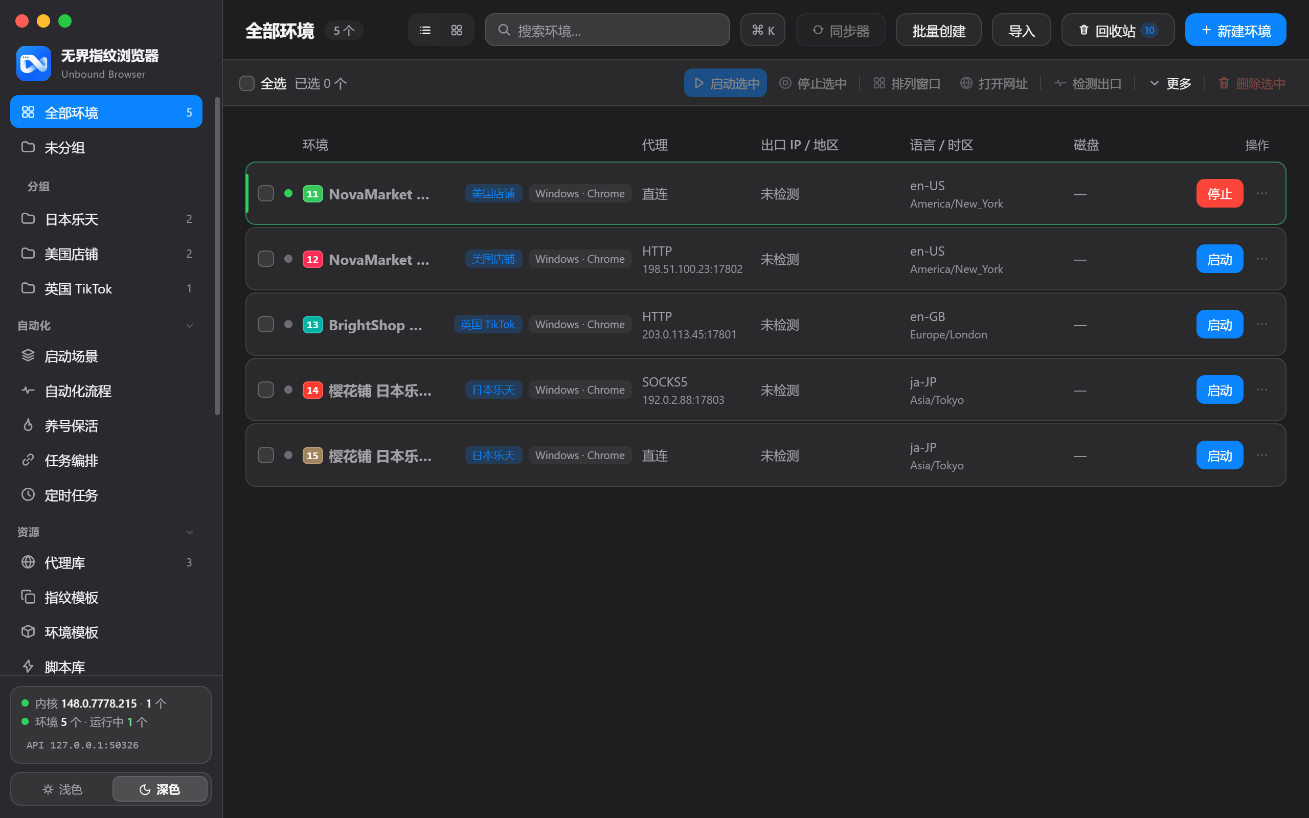Select checkbox for environment 11
1309x818 pixels.
pos(265,193)
